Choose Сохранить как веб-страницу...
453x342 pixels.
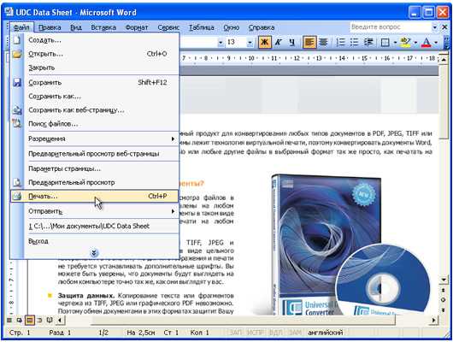pos(95,109)
